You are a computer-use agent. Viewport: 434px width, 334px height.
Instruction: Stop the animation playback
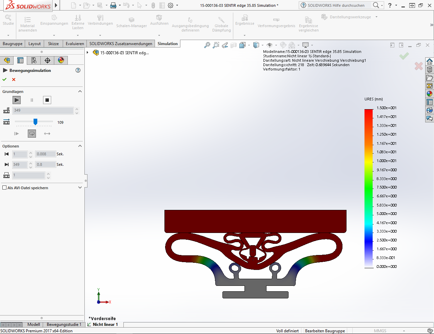47,100
